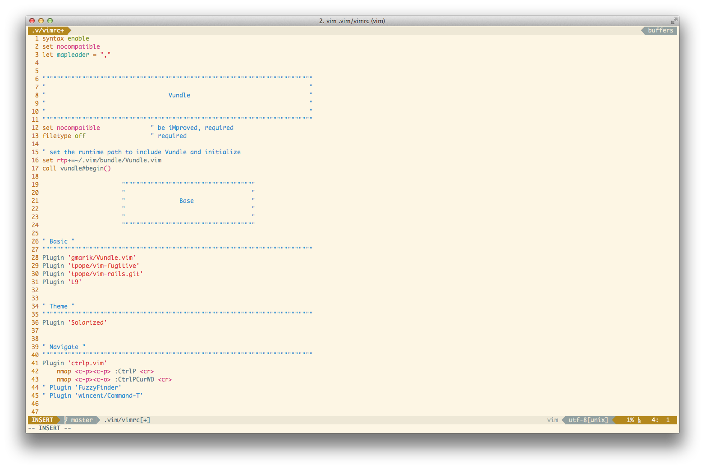705x469 pixels.
Task: Click Plugin 'tpope/vim-rails.git' line
Action: click(x=93, y=274)
